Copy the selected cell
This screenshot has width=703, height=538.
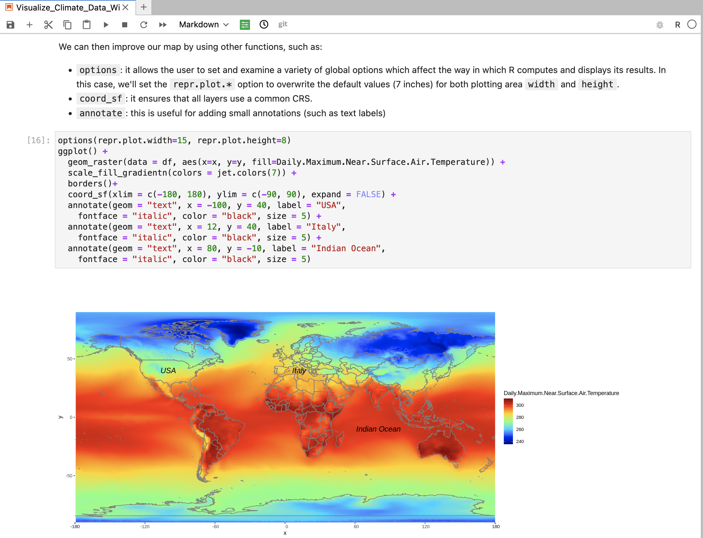(x=67, y=25)
